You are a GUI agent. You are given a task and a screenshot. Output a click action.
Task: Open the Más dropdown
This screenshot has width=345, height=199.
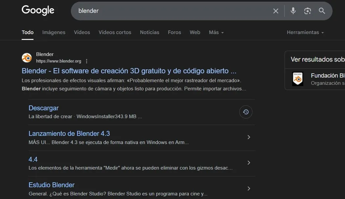pos(216,32)
